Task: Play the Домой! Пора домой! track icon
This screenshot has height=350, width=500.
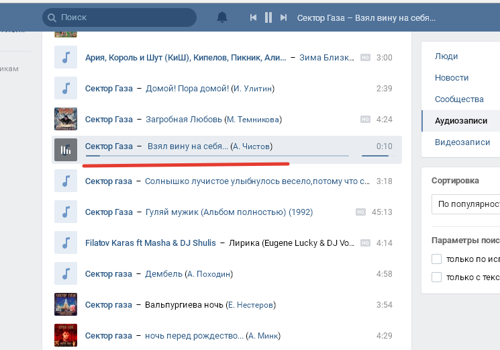Action: pyautogui.click(x=65, y=89)
